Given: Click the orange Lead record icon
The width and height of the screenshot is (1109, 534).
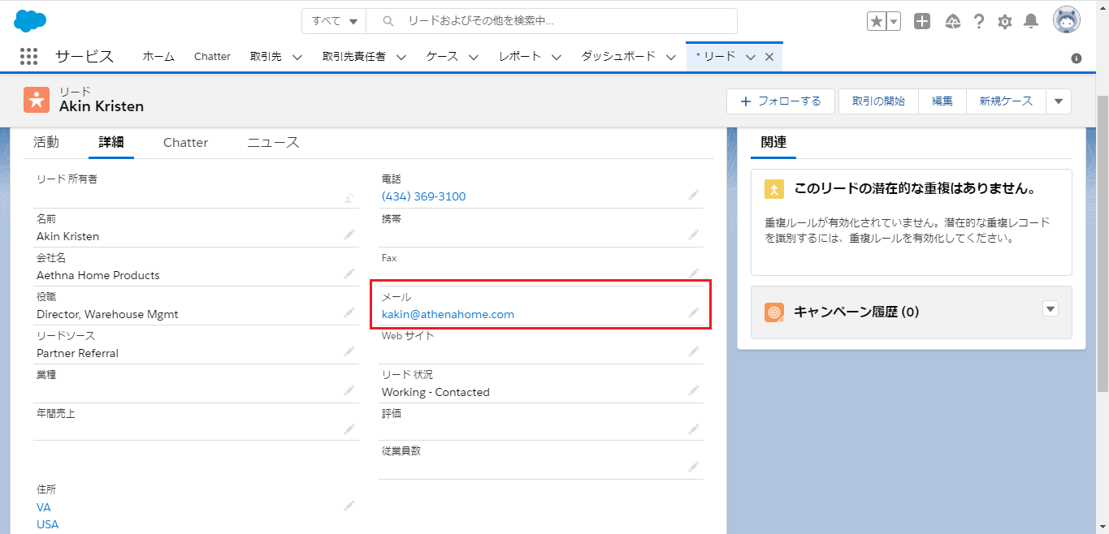Looking at the screenshot, I should [x=37, y=100].
